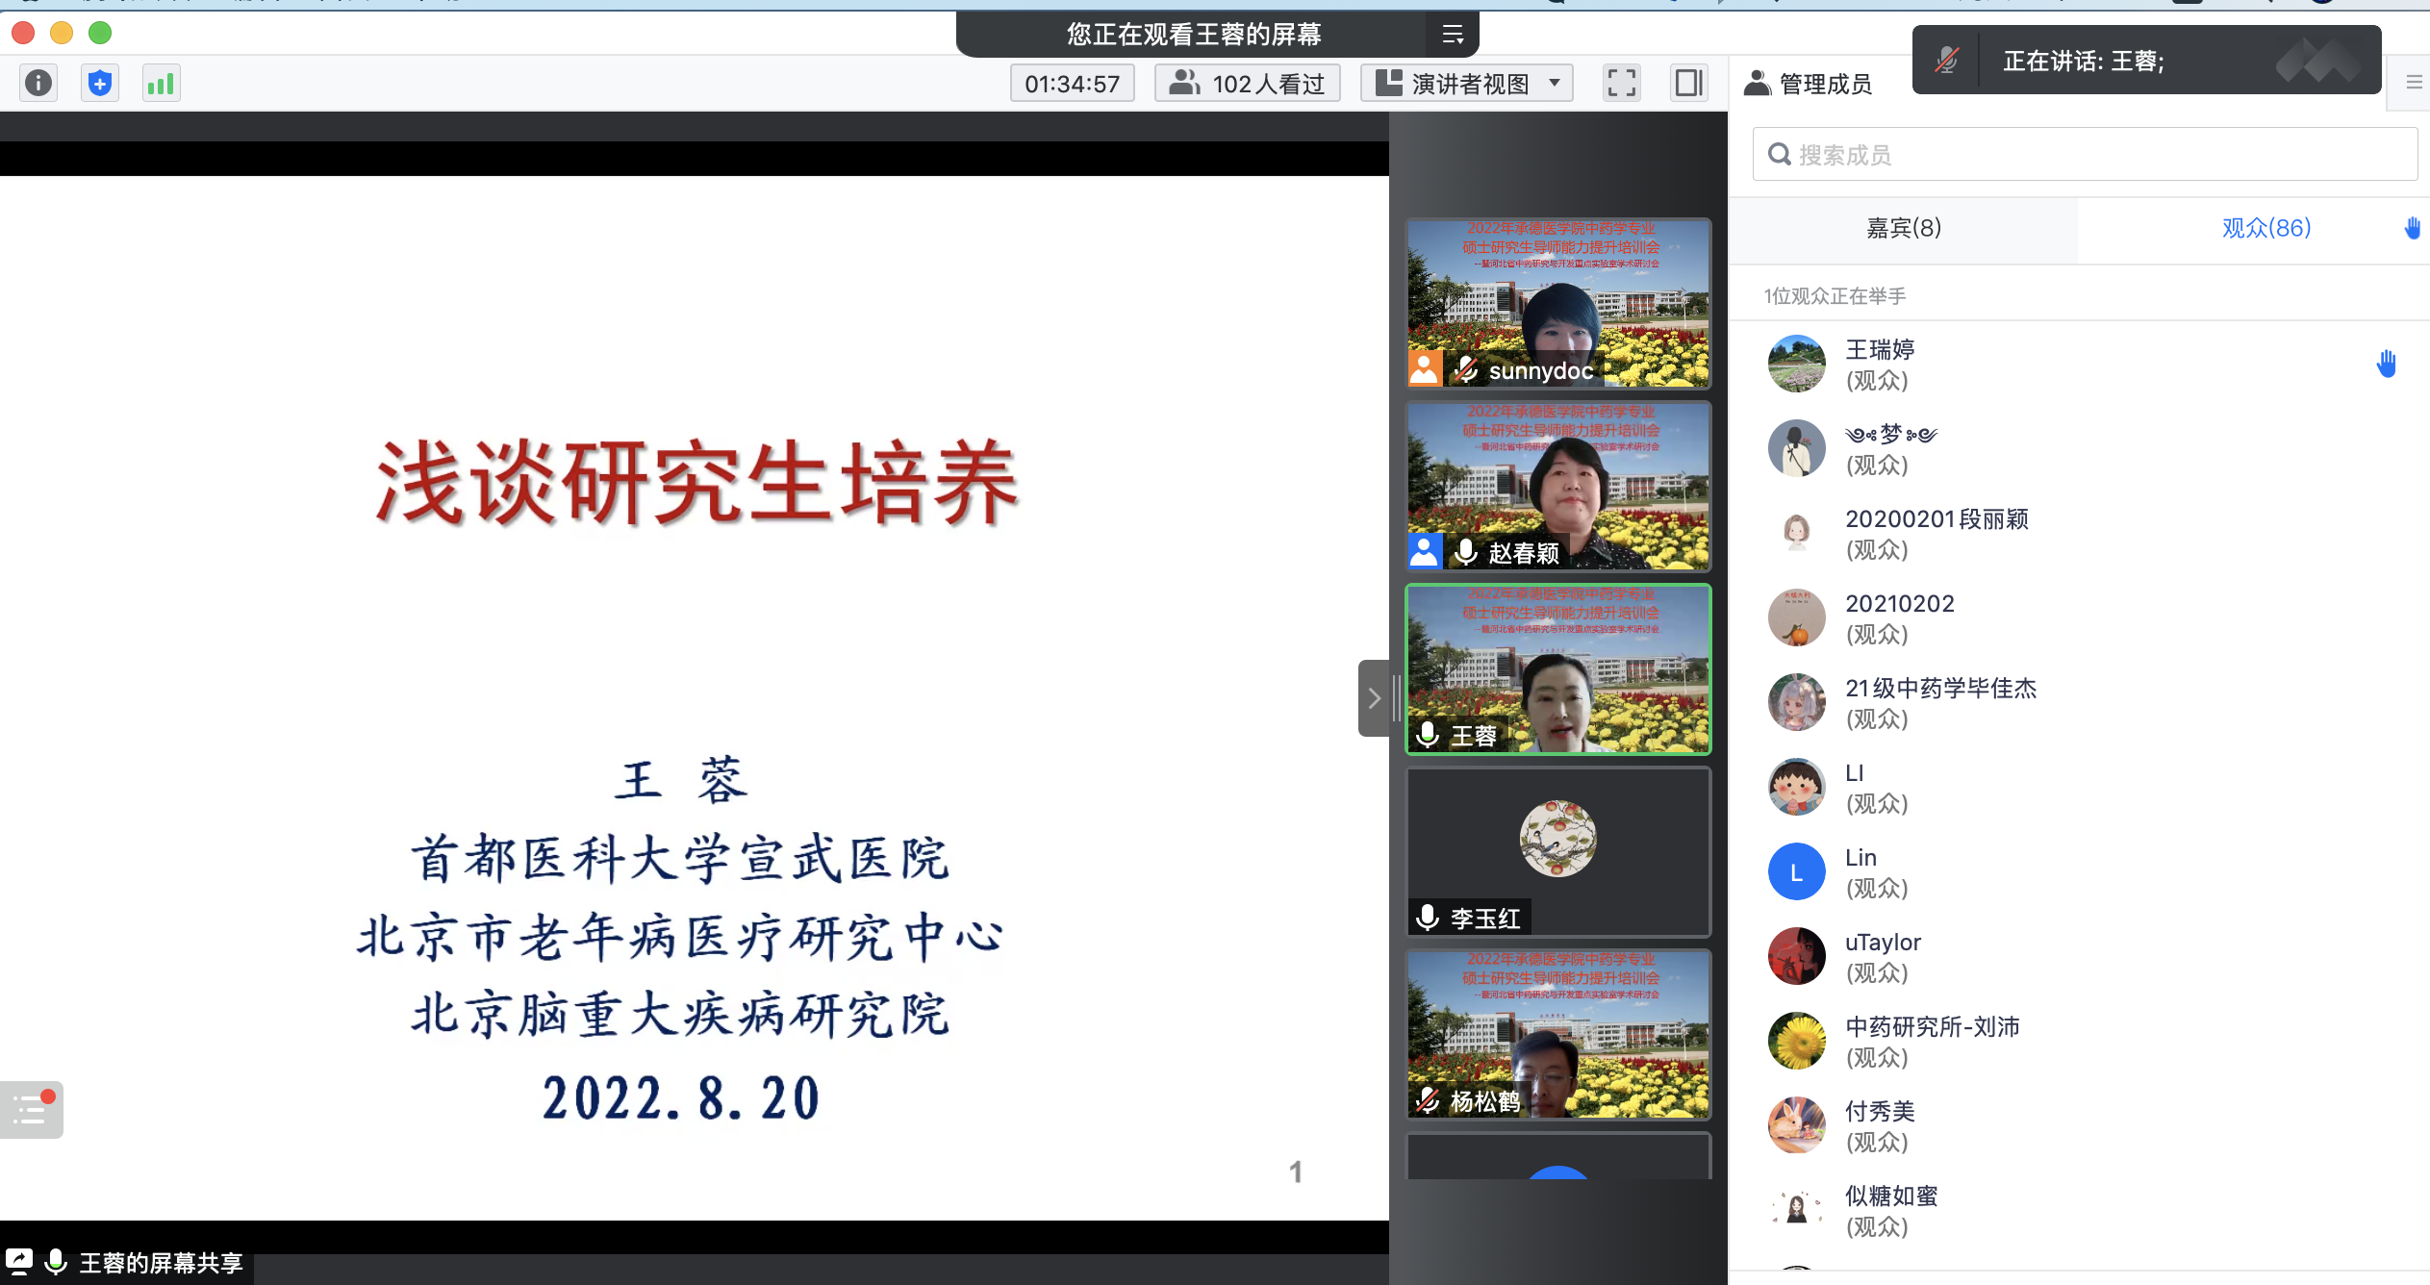This screenshot has width=2430, height=1285.
Task: Open the 演讲者视图 view dropdown
Action: coord(1466,84)
